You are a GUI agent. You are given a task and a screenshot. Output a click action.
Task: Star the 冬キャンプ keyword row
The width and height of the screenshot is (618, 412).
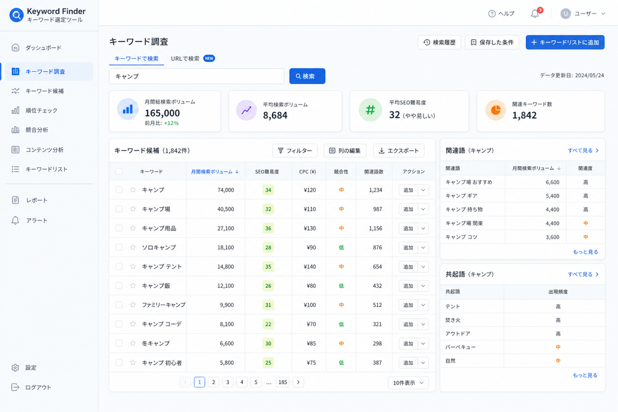click(x=133, y=343)
